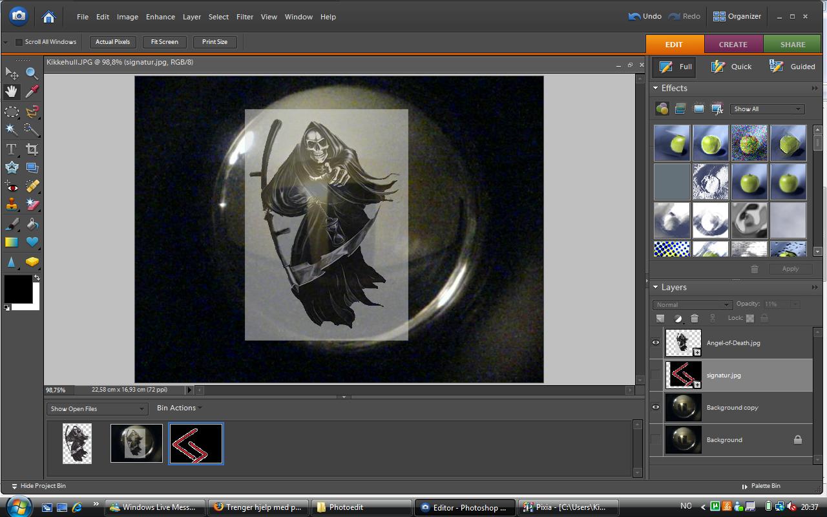Select the Magnetic Lasso tool
Screen dimensions: 827x517
[x=32, y=111]
